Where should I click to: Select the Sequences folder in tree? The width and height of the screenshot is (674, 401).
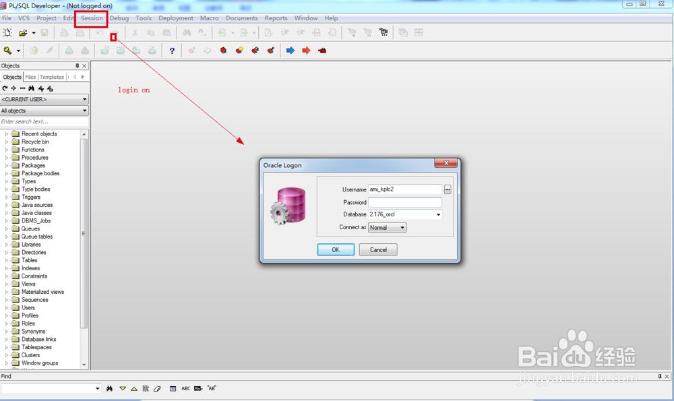pos(35,300)
